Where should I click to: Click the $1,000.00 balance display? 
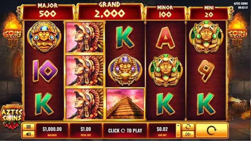tap(52, 131)
